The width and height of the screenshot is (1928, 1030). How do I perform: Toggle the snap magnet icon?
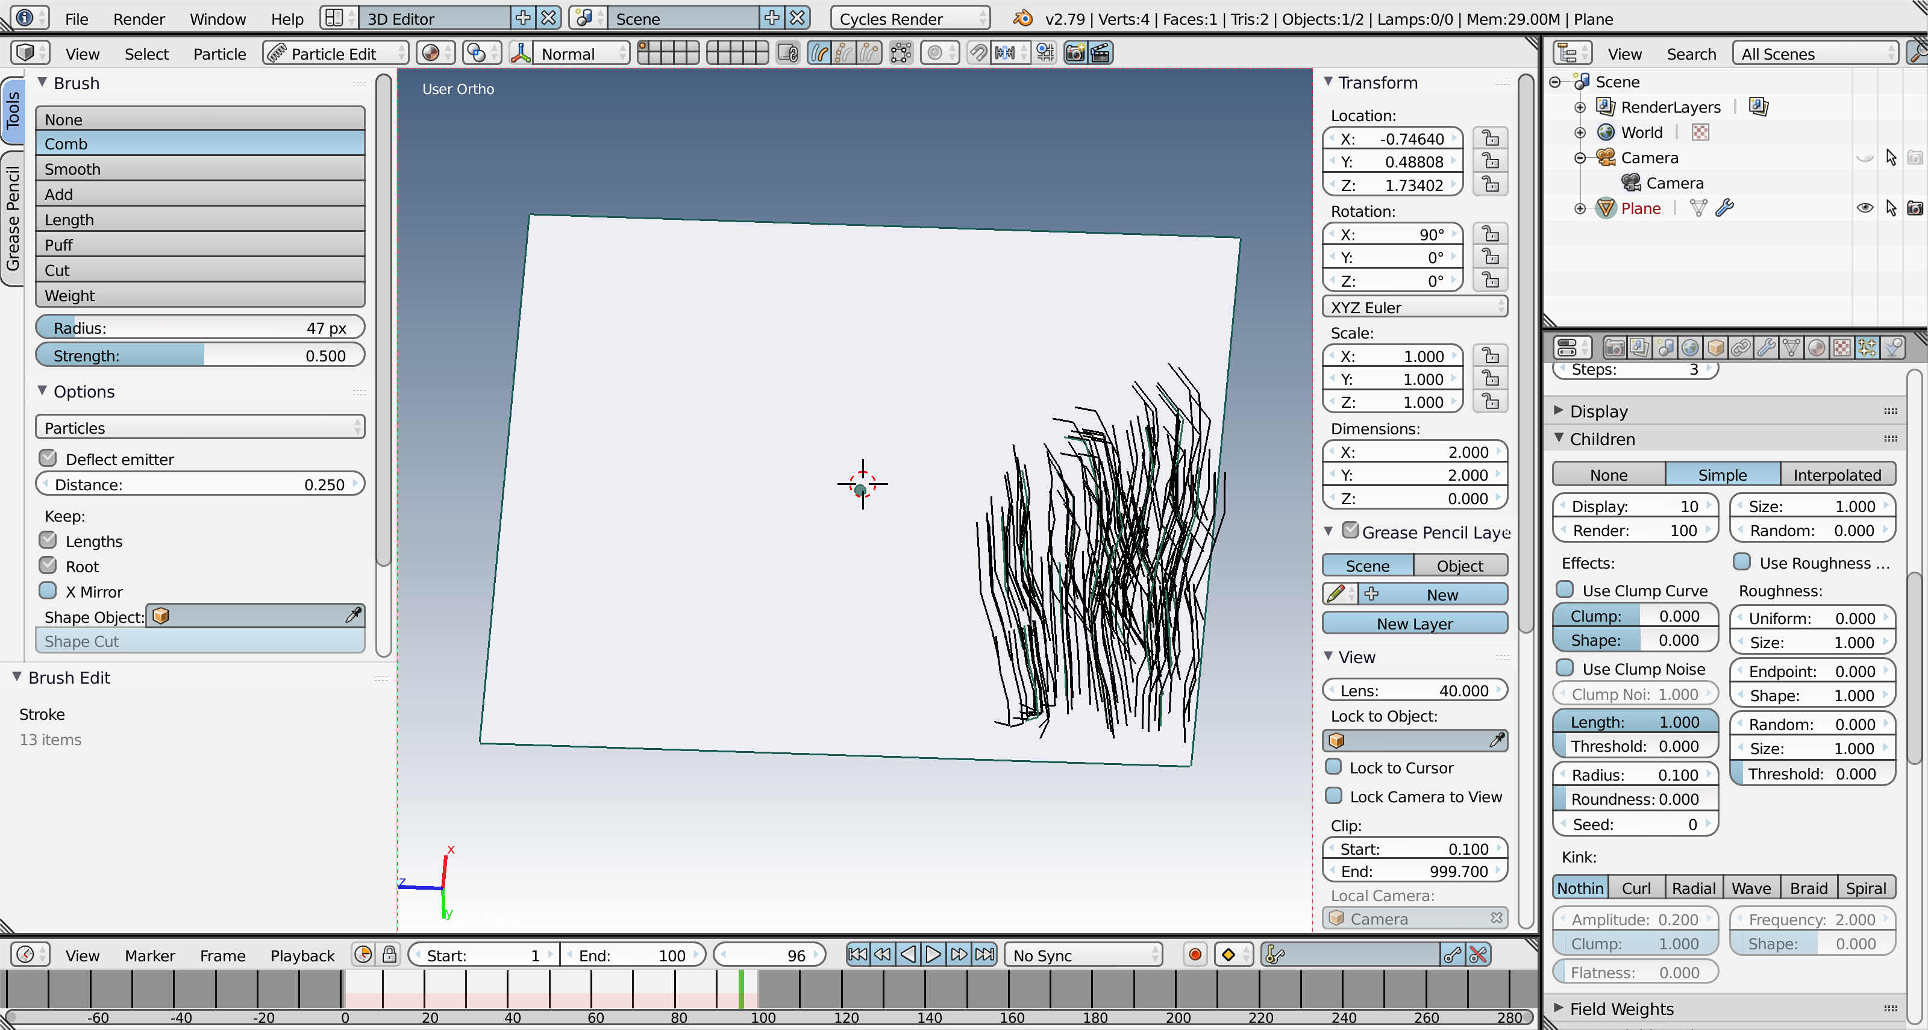click(977, 53)
